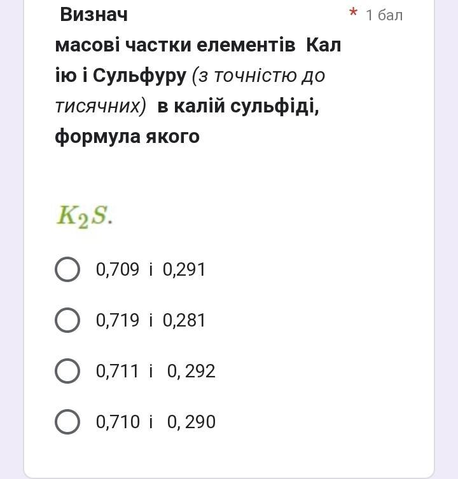Click the answer text "0,709 і 0,291"
The height and width of the screenshot is (479, 458).
point(151,269)
